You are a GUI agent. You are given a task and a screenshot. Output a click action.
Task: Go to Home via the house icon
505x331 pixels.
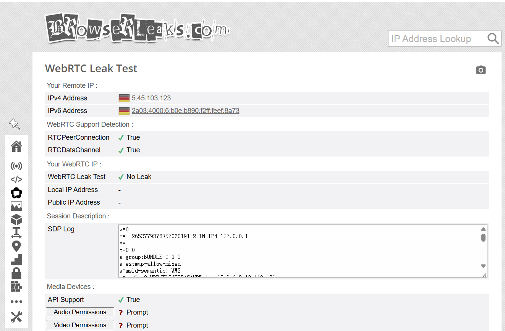pyautogui.click(x=16, y=146)
